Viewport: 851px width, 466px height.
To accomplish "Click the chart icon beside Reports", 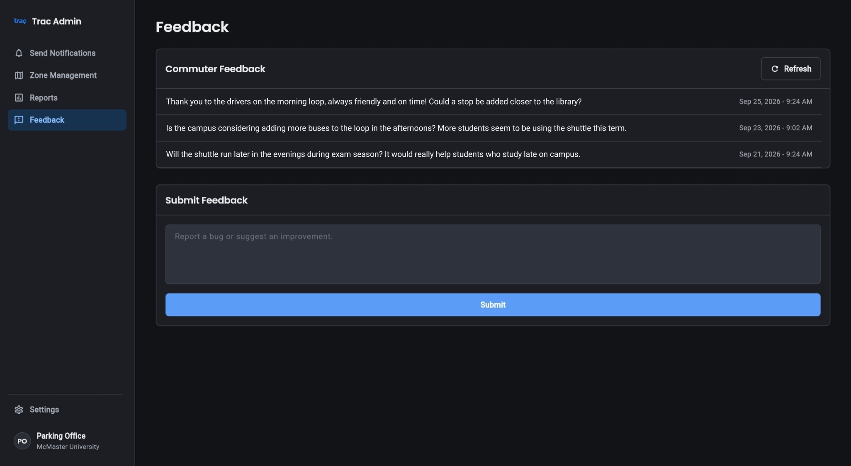I will point(19,98).
